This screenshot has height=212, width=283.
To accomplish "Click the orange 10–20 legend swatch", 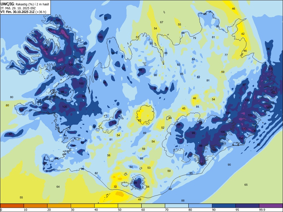I will tap(36, 206).
